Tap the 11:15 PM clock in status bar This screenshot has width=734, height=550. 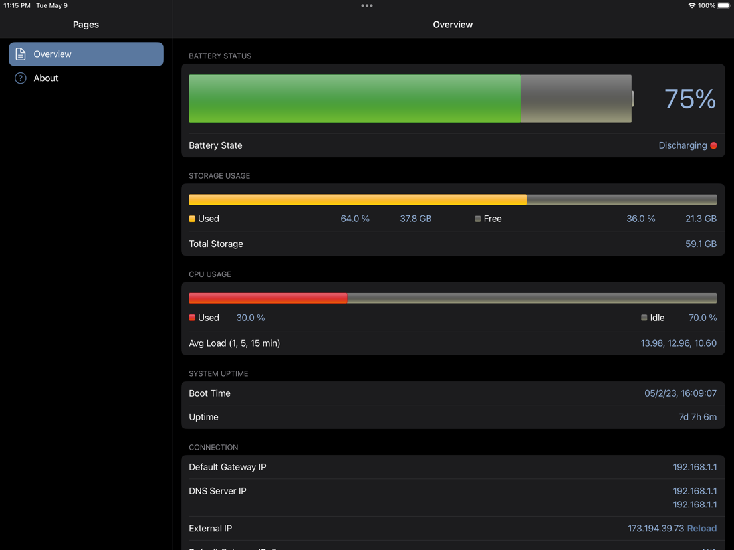17,5
